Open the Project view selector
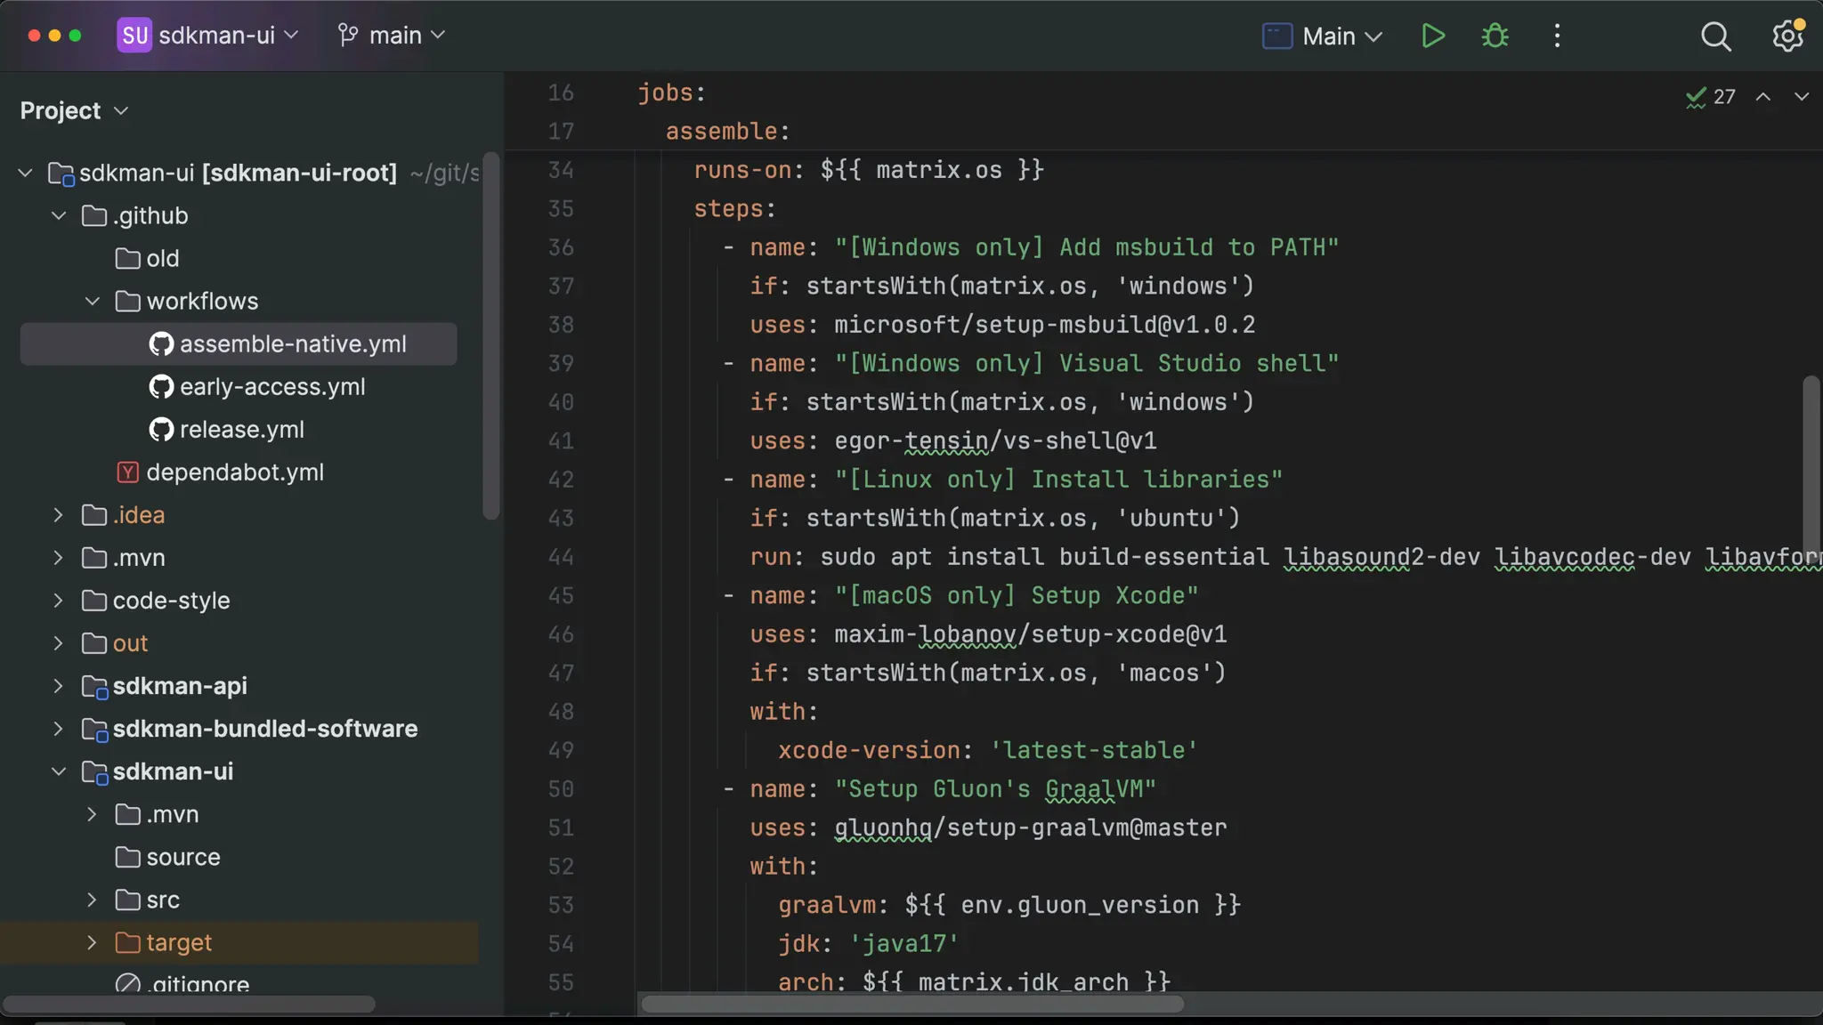Screen dimensions: 1823x1025 (74, 110)
